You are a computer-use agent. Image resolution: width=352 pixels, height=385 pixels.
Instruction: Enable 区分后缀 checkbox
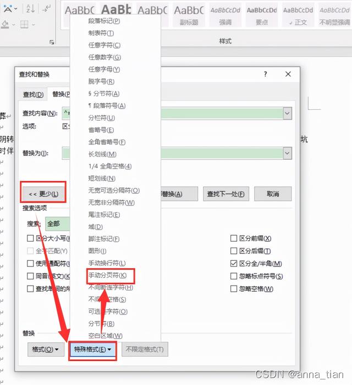[x=234, y=251]
